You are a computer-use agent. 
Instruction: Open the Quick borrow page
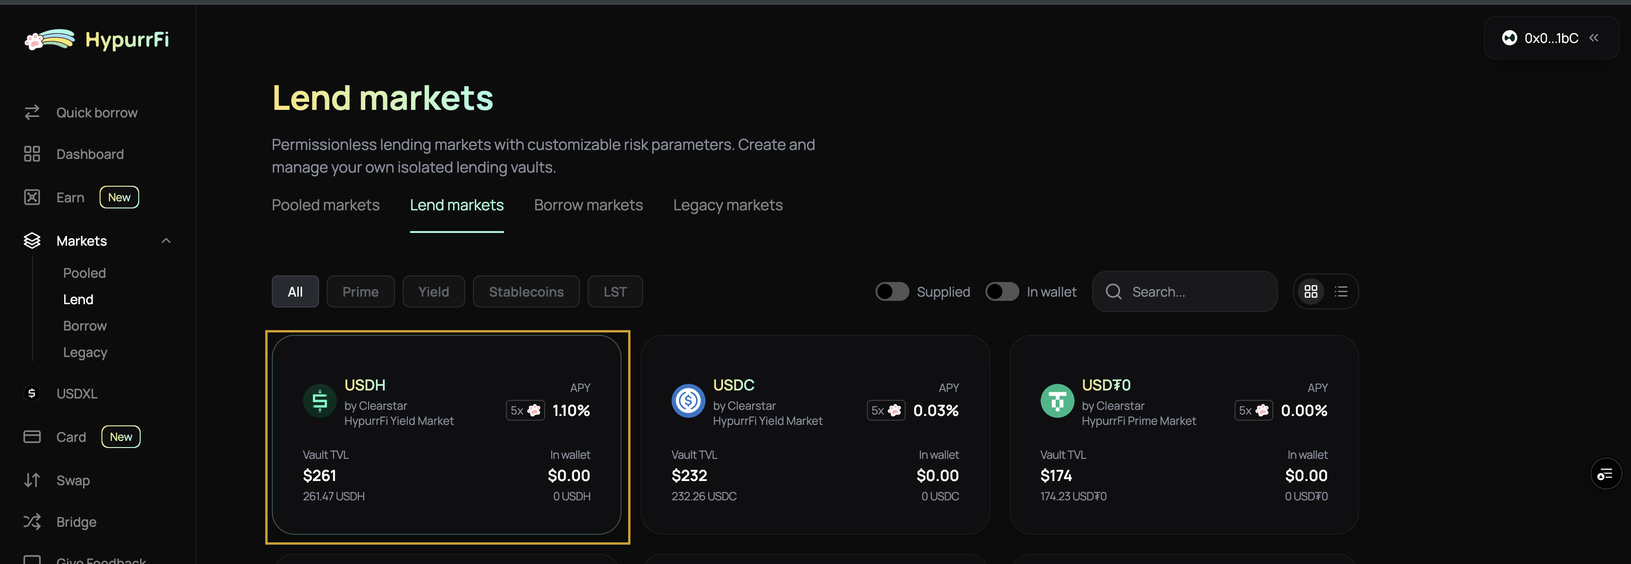point(96,112)
